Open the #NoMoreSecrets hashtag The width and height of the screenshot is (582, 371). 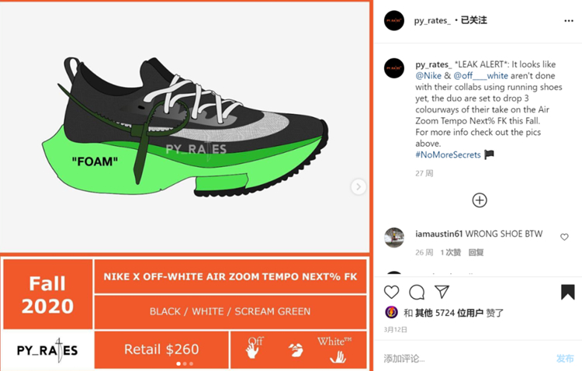tap(448, 155)
